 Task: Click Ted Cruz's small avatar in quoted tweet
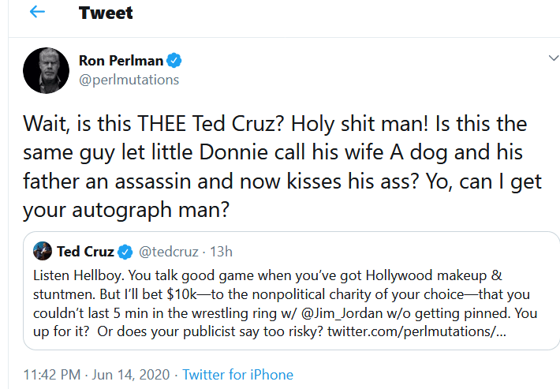tap(43, 252)
